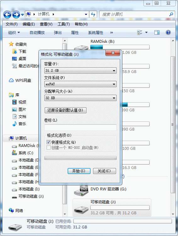Open Help via question mark icon

(x=168, y=32)
